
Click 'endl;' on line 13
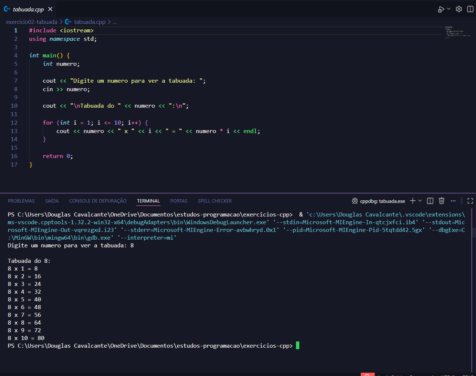coord(252,131)
